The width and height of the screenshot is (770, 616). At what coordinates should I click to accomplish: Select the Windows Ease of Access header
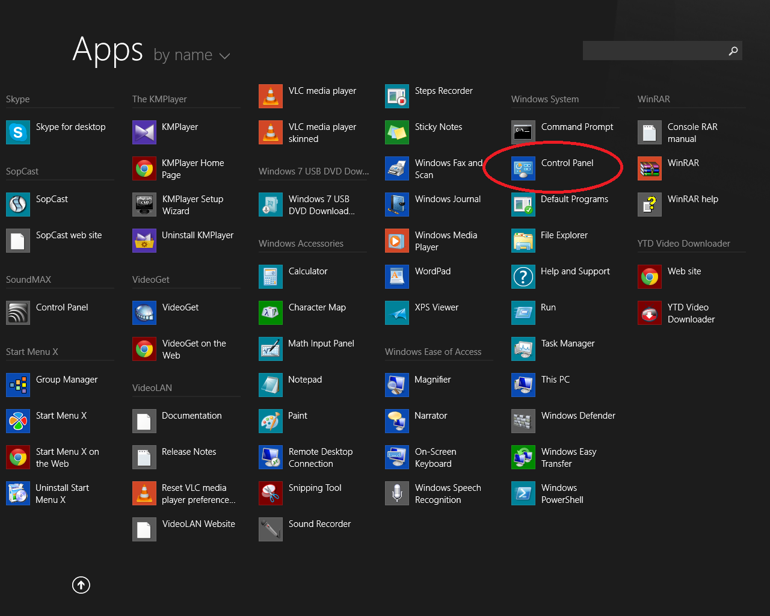pos(433,352)
